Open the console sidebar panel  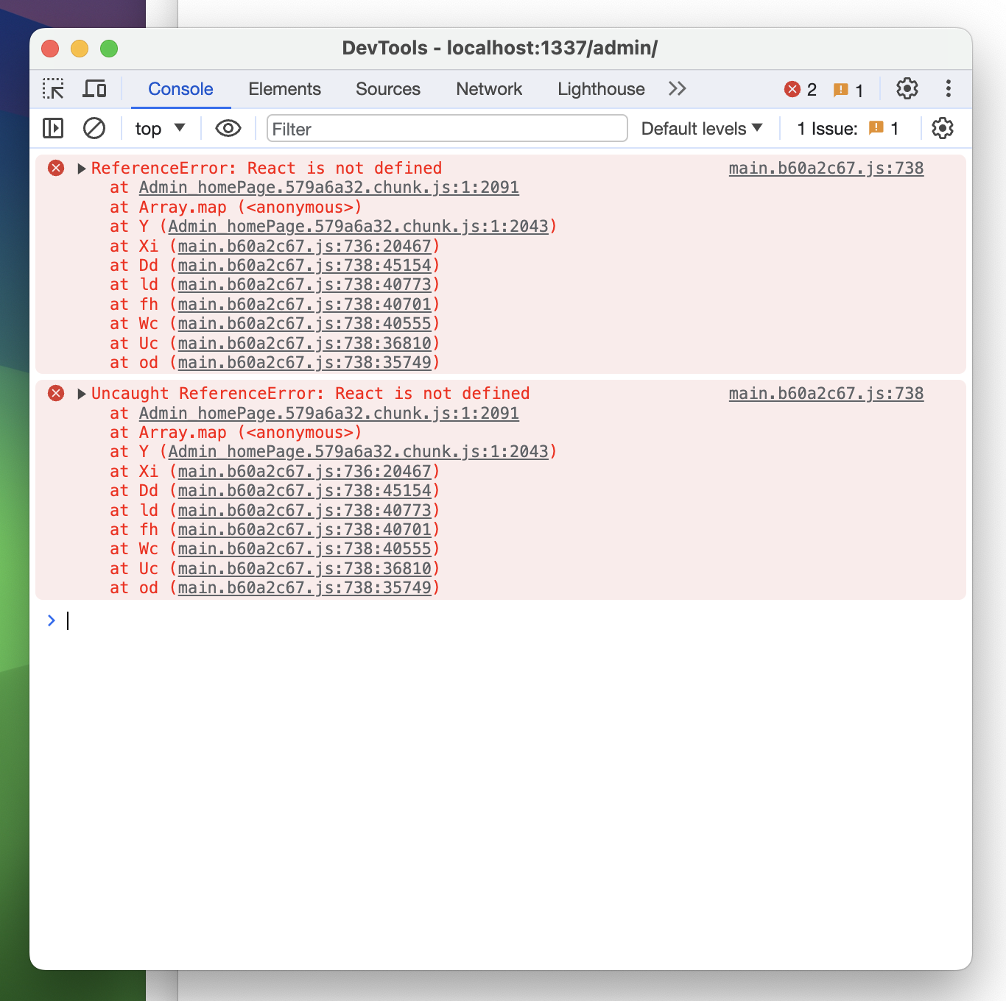point(52,128)
